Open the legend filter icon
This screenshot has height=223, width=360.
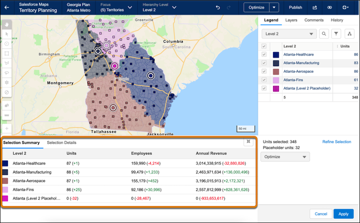336,34
